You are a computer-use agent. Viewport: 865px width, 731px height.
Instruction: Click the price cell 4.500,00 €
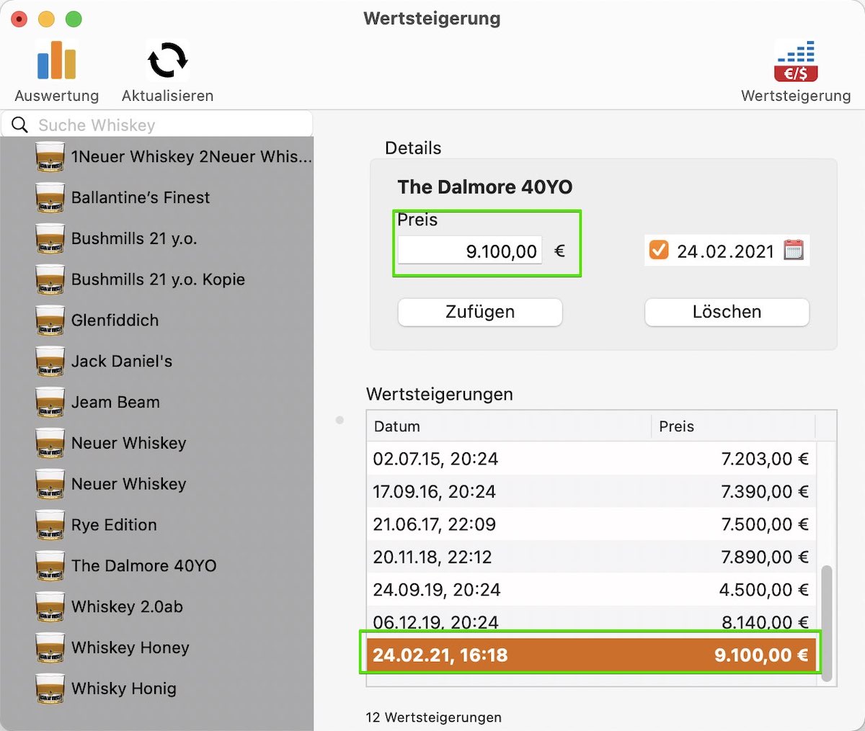point(764,590)
